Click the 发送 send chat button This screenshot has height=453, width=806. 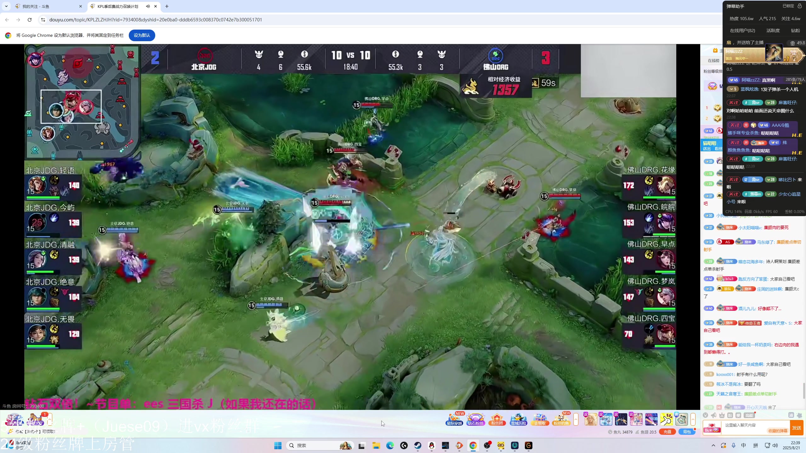797,428
